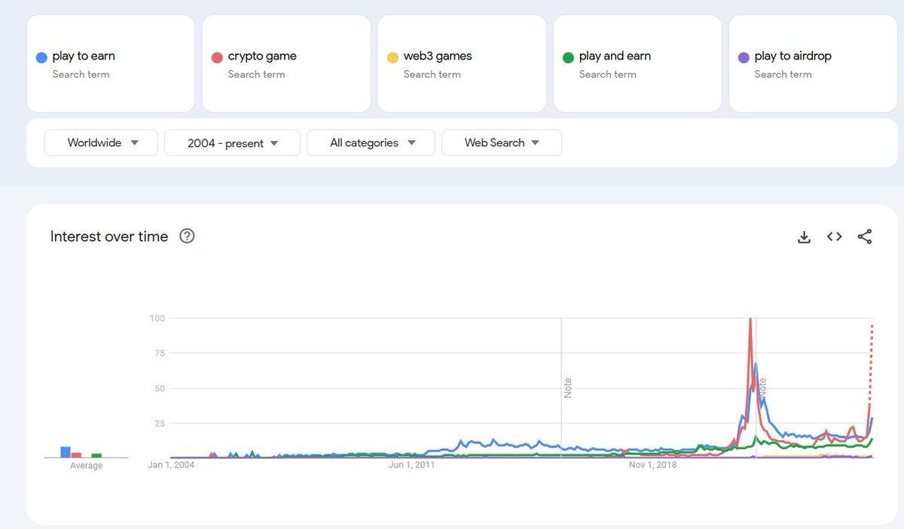
Task: Open the 'Web Search' type dropdown
Action: pyautogui.click(x=501, y=142)
